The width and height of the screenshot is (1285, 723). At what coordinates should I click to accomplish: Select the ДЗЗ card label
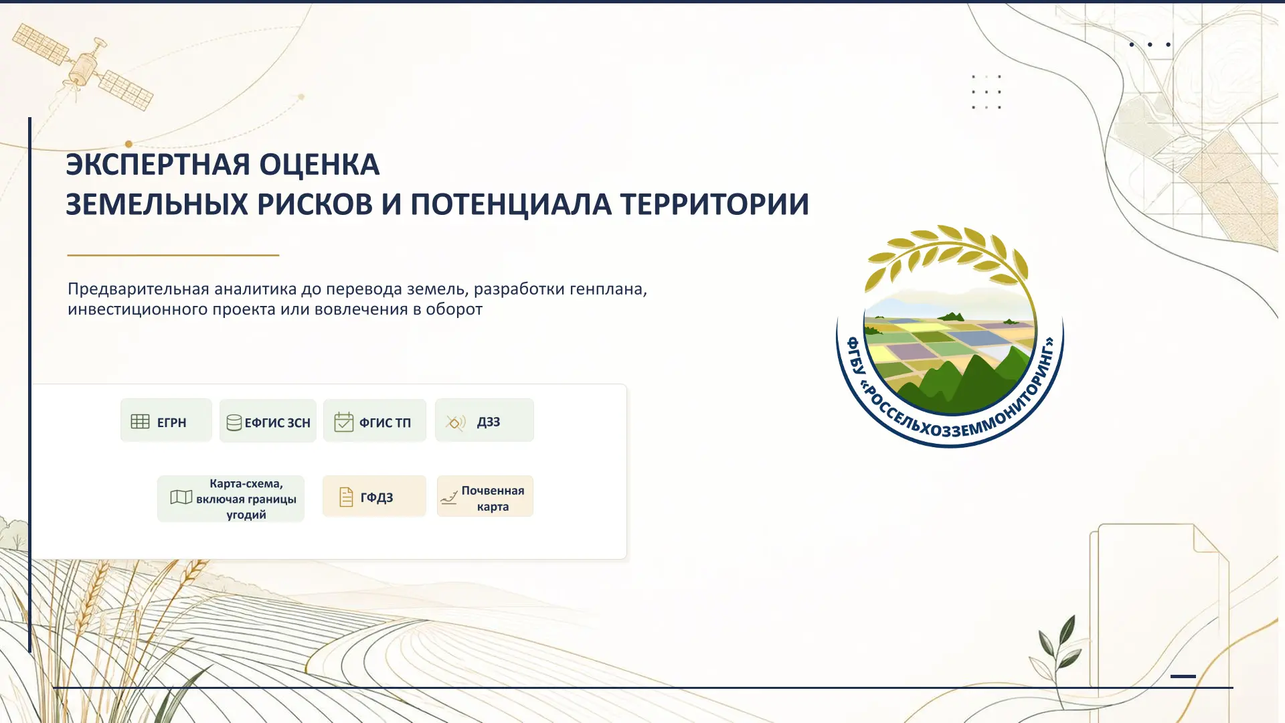[489, 422]
